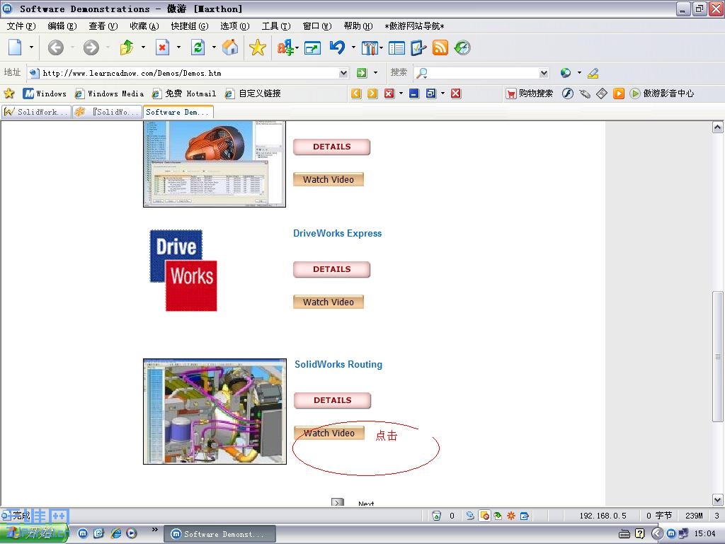Click Watch Video under DriveWorks Express

tap(329, 302)
